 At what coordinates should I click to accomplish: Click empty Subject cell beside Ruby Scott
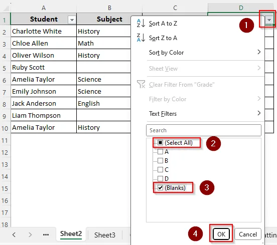[104, 67]
